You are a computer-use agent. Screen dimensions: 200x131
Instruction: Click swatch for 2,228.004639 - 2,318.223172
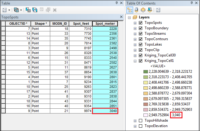(146, 72)
